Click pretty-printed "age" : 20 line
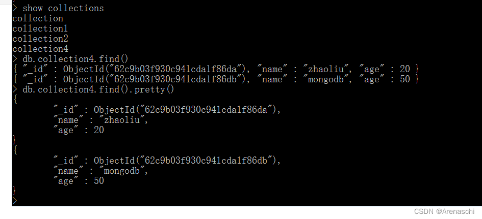 (x=79, y=130)
